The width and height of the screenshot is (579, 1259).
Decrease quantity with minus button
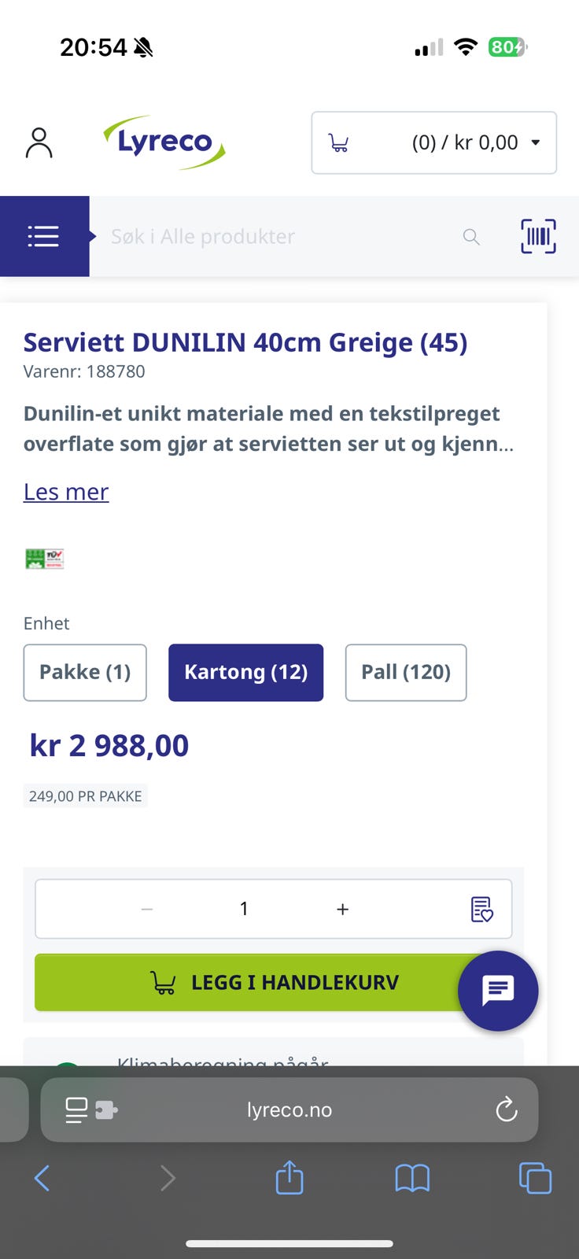click(147, 909)
